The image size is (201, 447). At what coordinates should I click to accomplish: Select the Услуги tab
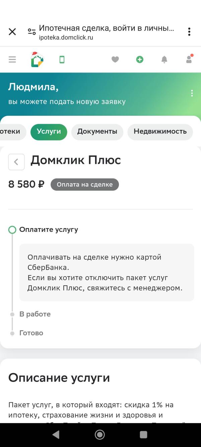point(49,132)
